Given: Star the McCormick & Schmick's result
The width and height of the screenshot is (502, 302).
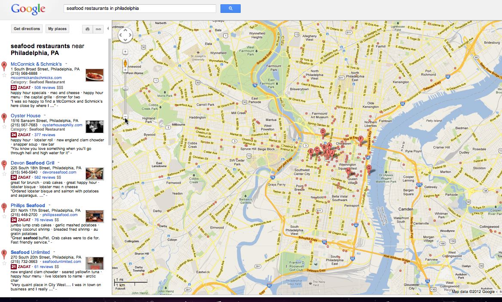Looking at the screenshot, I should [4, 75].
